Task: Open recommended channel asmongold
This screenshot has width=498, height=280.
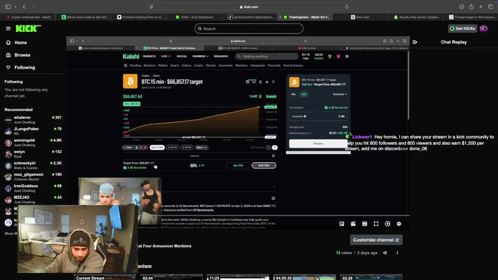Action: [x=33, y=142]
